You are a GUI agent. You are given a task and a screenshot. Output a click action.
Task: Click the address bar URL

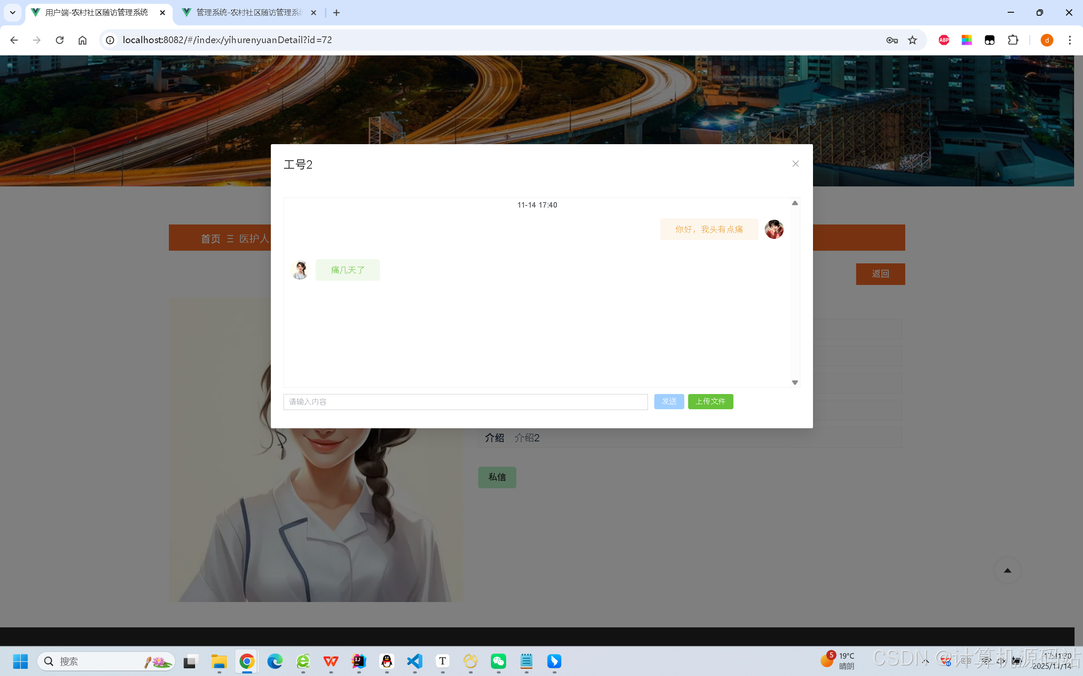coord(227,40)
